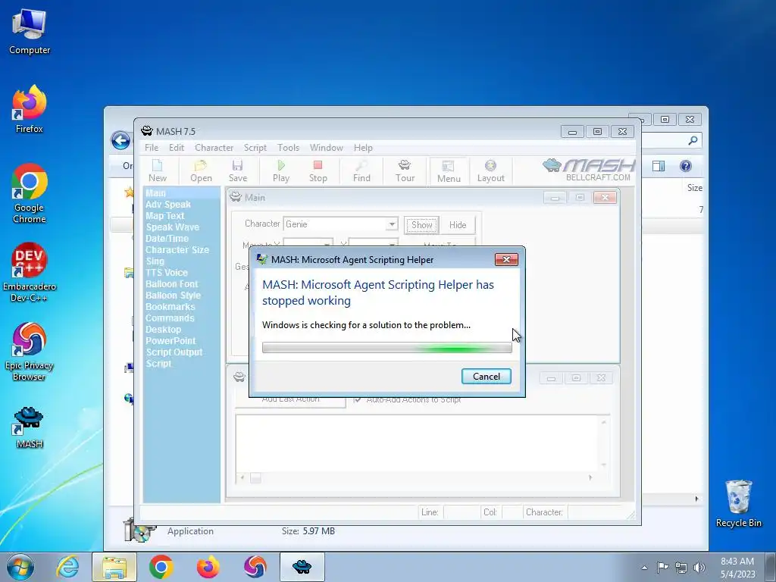Image resolution: width=776 pixels, height=582 pixels.
Task: Open the Script menu
Action: tap(255, 148)
